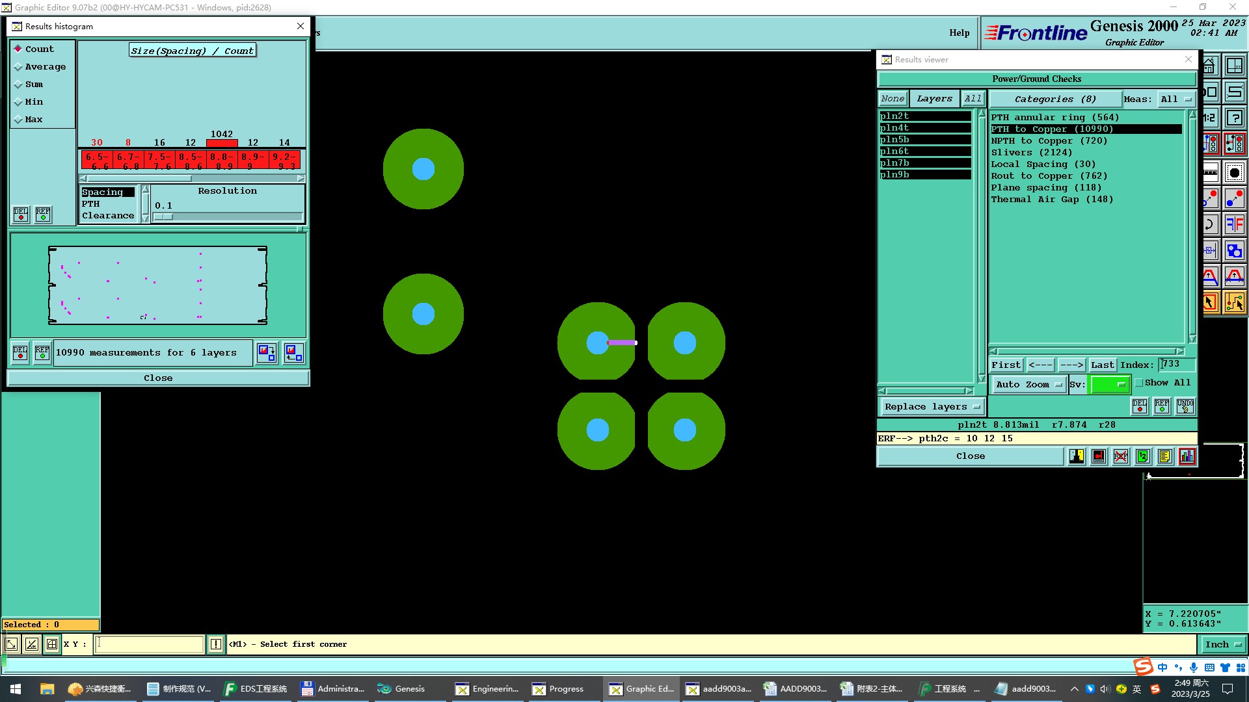The width and height of the screenshot is (1249, 702).
Task: Click the Resolution slider handle
Action: pyautogui.click(x=164, y=216)
